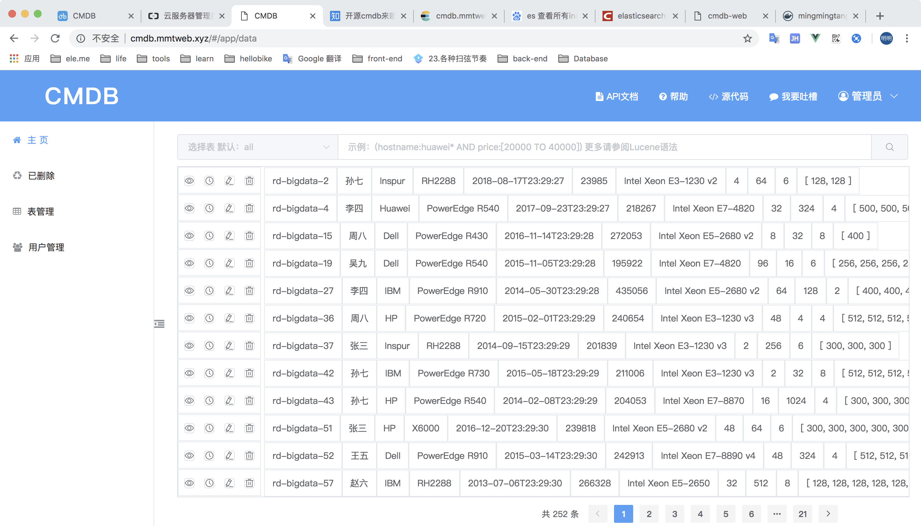Open the API文档 link in header
Viewport: 921px width, 526px height.
[617, 97]
